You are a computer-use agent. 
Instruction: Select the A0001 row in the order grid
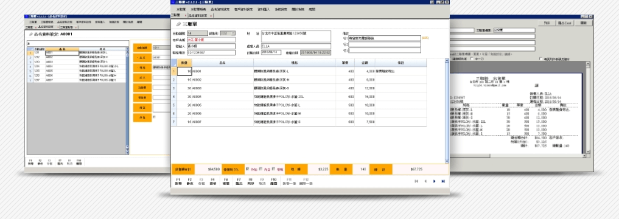pos(299,71)
